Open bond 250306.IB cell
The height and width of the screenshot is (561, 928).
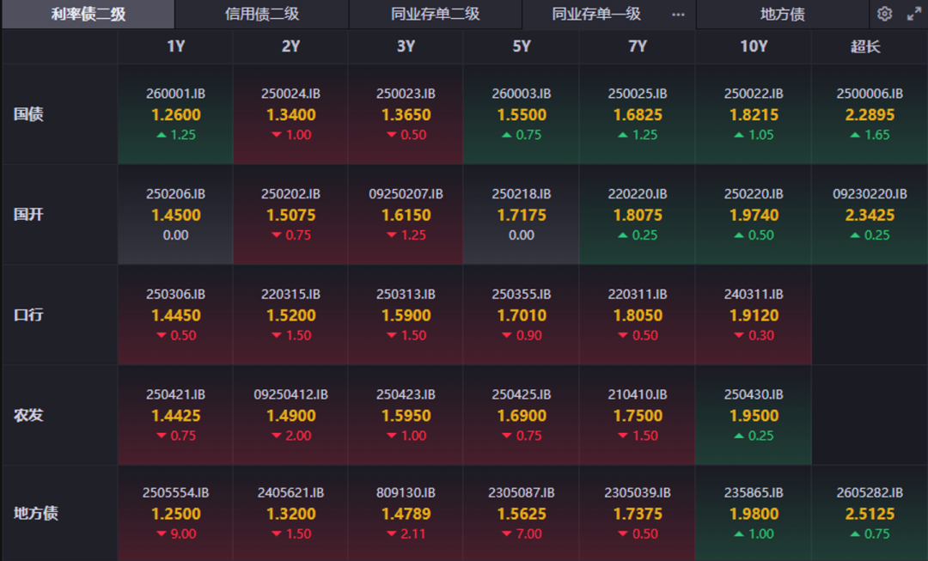click(176, 314)
